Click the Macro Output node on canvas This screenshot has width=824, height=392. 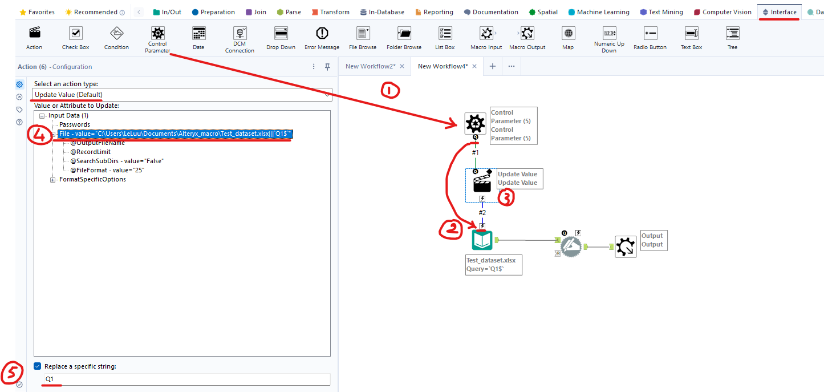(626, 246)
